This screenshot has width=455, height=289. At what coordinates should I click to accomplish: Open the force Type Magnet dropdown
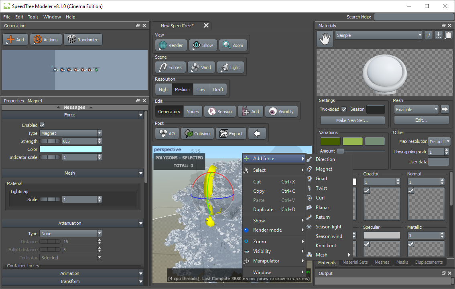point(71,133)
